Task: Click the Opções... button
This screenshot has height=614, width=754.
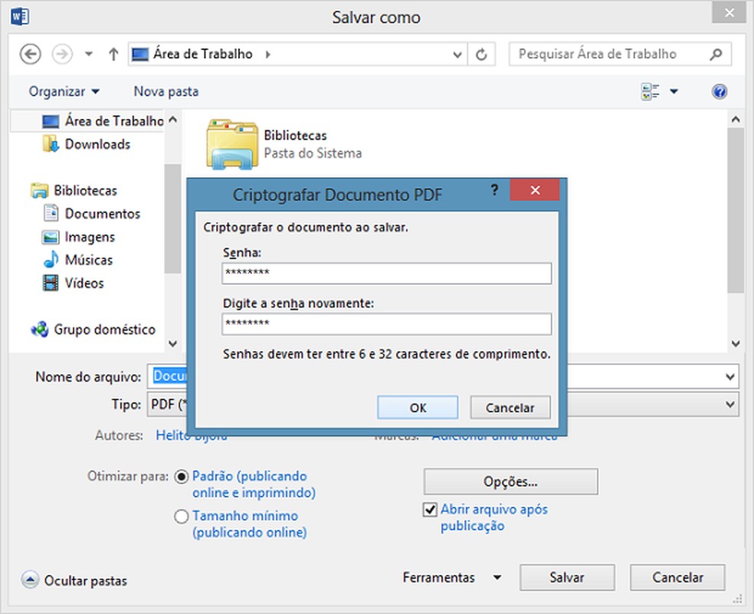Action: (510, 481)
